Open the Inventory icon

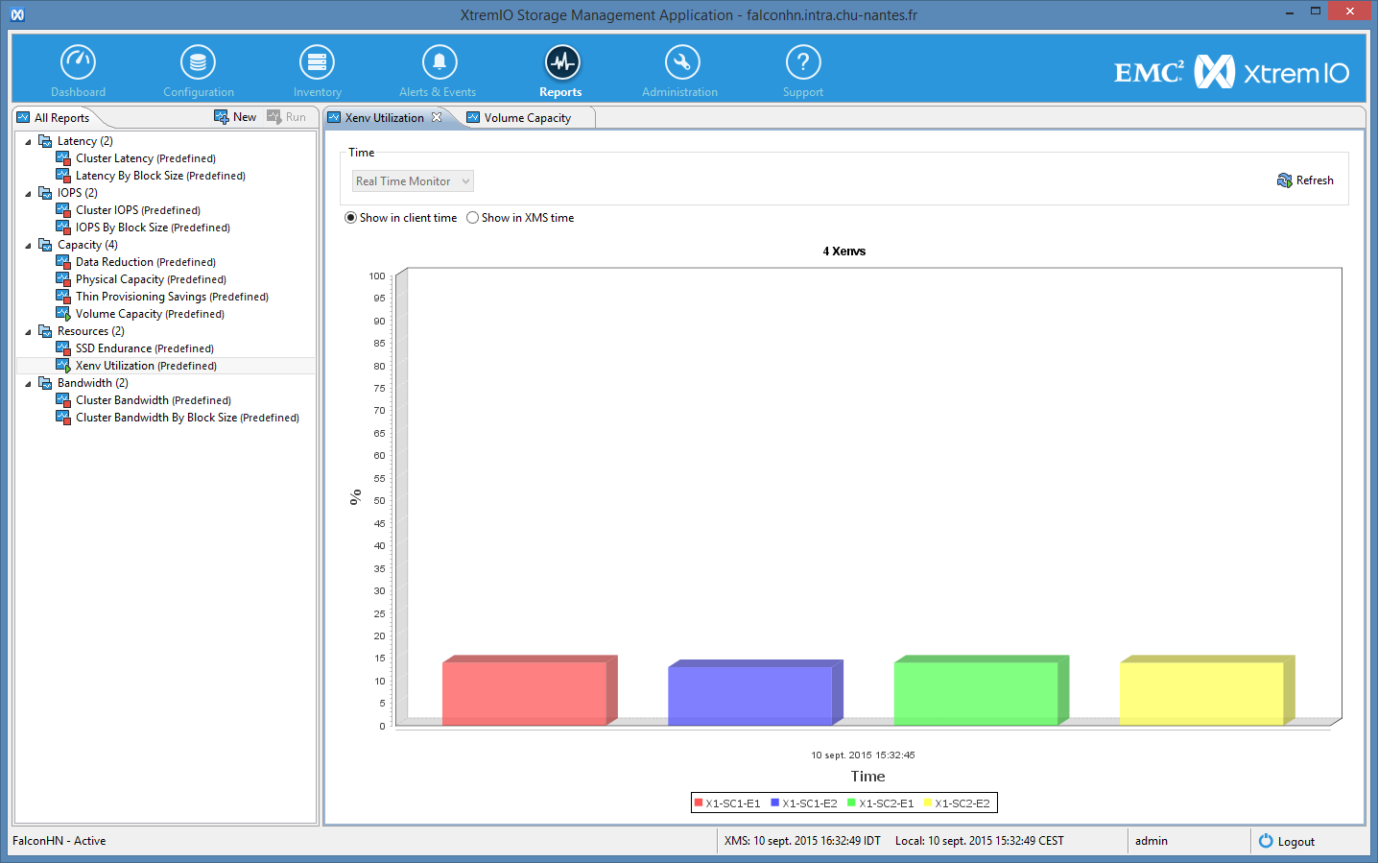[x=317, y=62]
